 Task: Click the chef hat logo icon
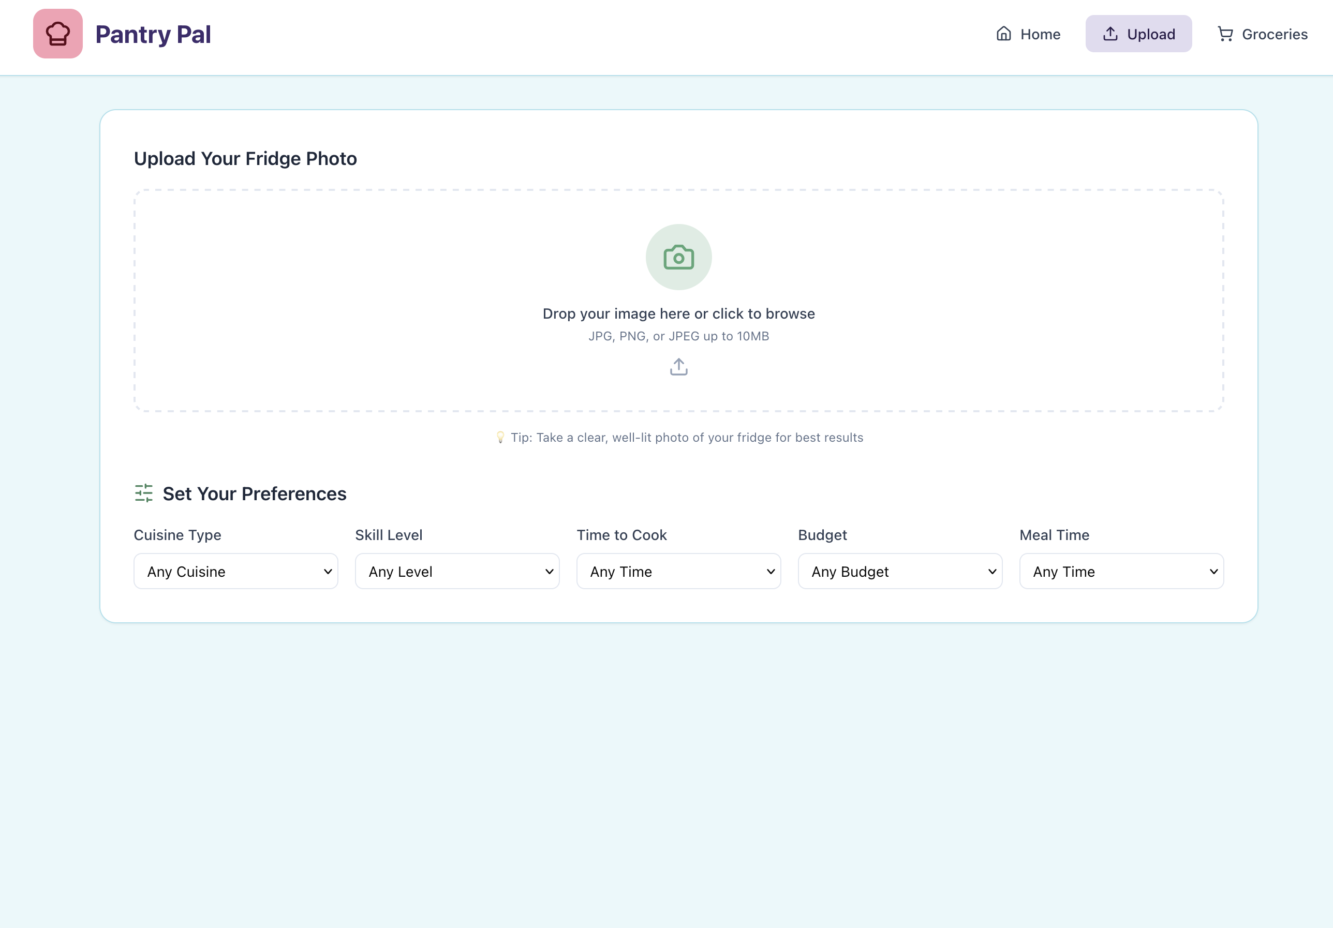click(x=57, y=34)
